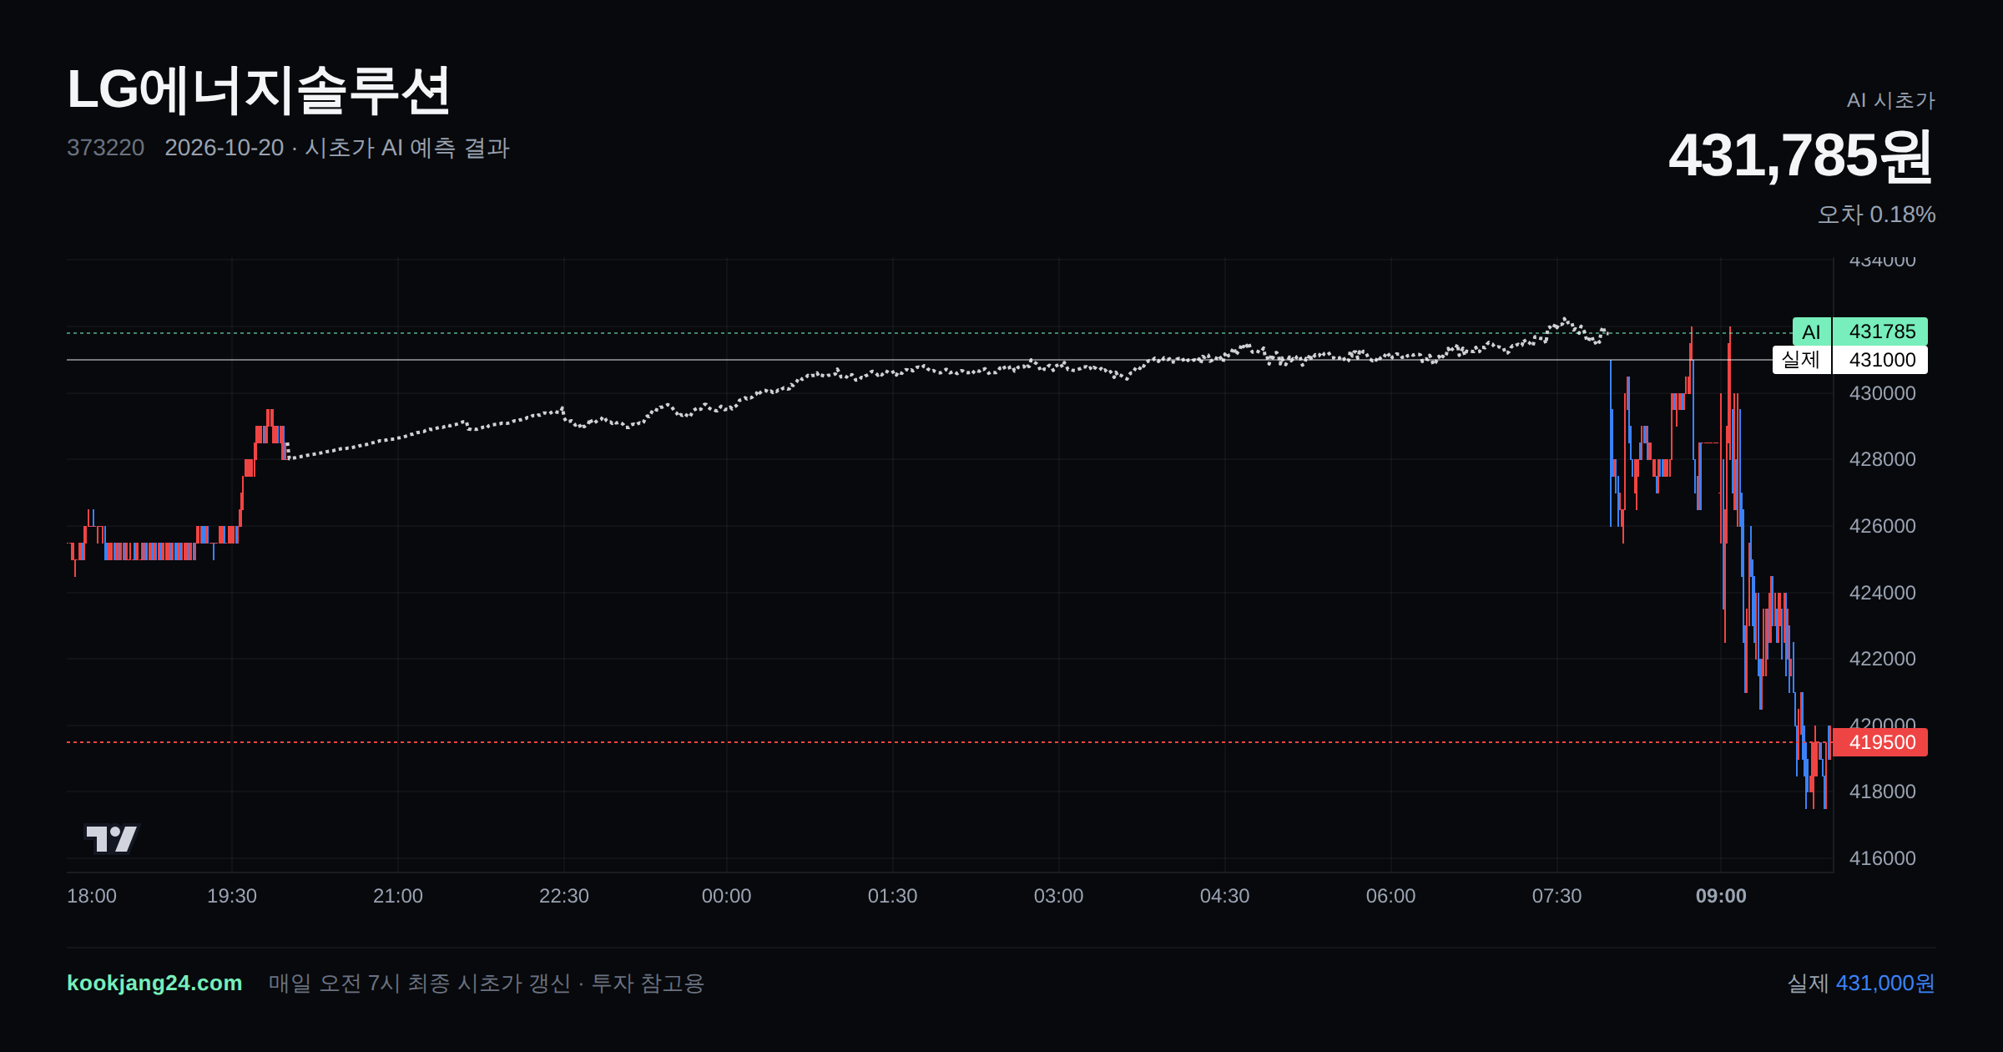Image resolution: width=2003 pixels, height=1052 pixels.
Task: Click the 22:30 time axis label
Action: tap(564, 896)
